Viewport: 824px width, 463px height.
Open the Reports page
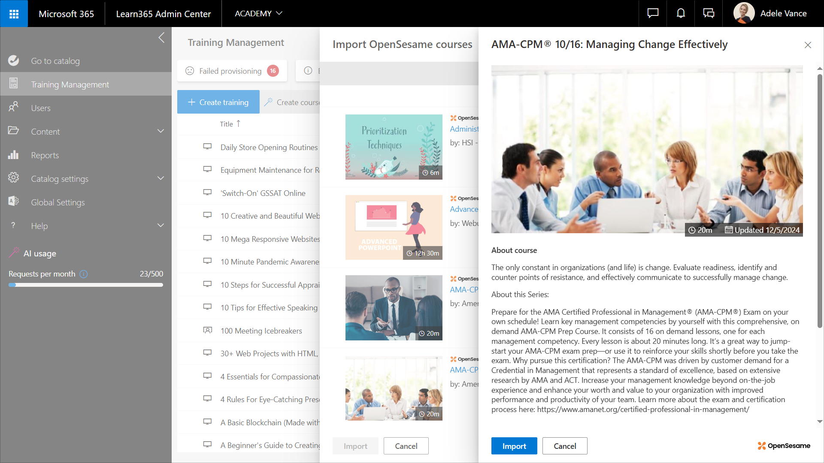86,155
